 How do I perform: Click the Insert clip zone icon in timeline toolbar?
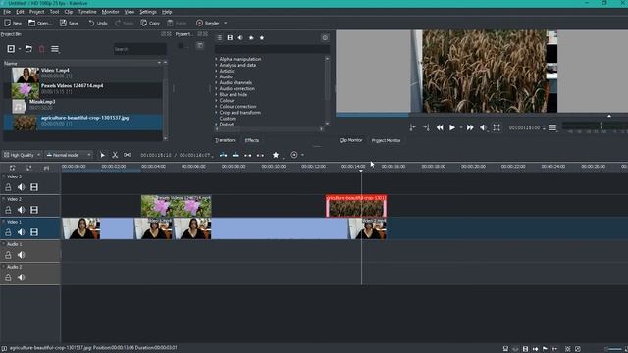click(x=223, y=155)
